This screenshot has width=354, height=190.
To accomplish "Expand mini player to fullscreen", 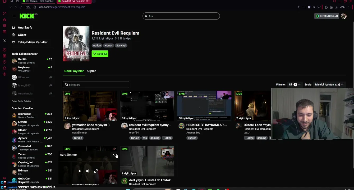I will [96, 171].
